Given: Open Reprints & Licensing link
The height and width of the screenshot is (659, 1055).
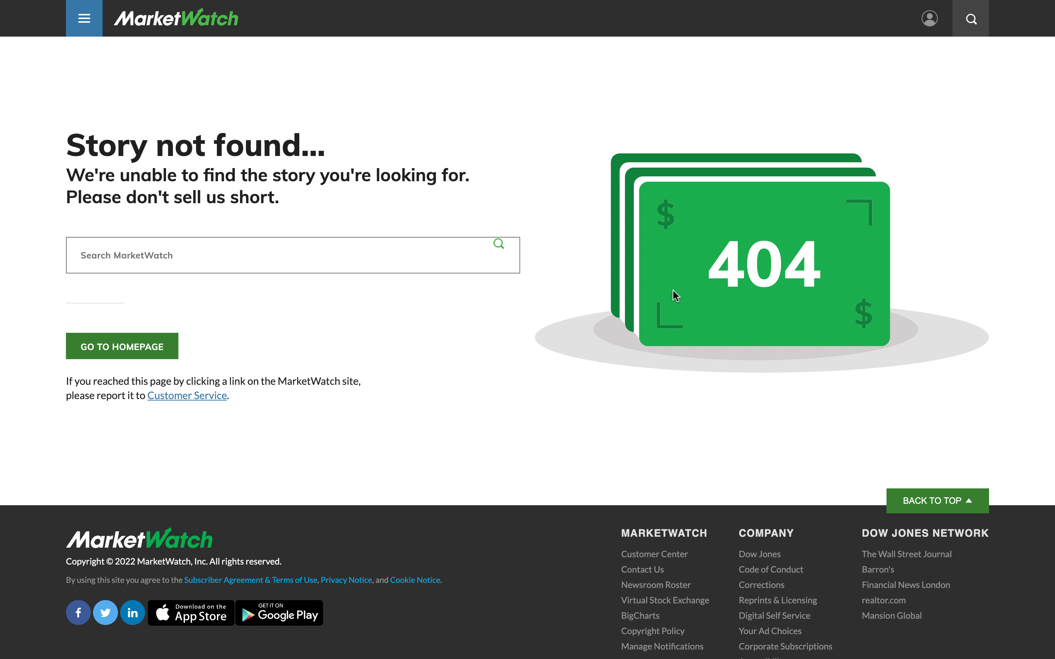Looking at the screenshot, I should pos(778,600).
